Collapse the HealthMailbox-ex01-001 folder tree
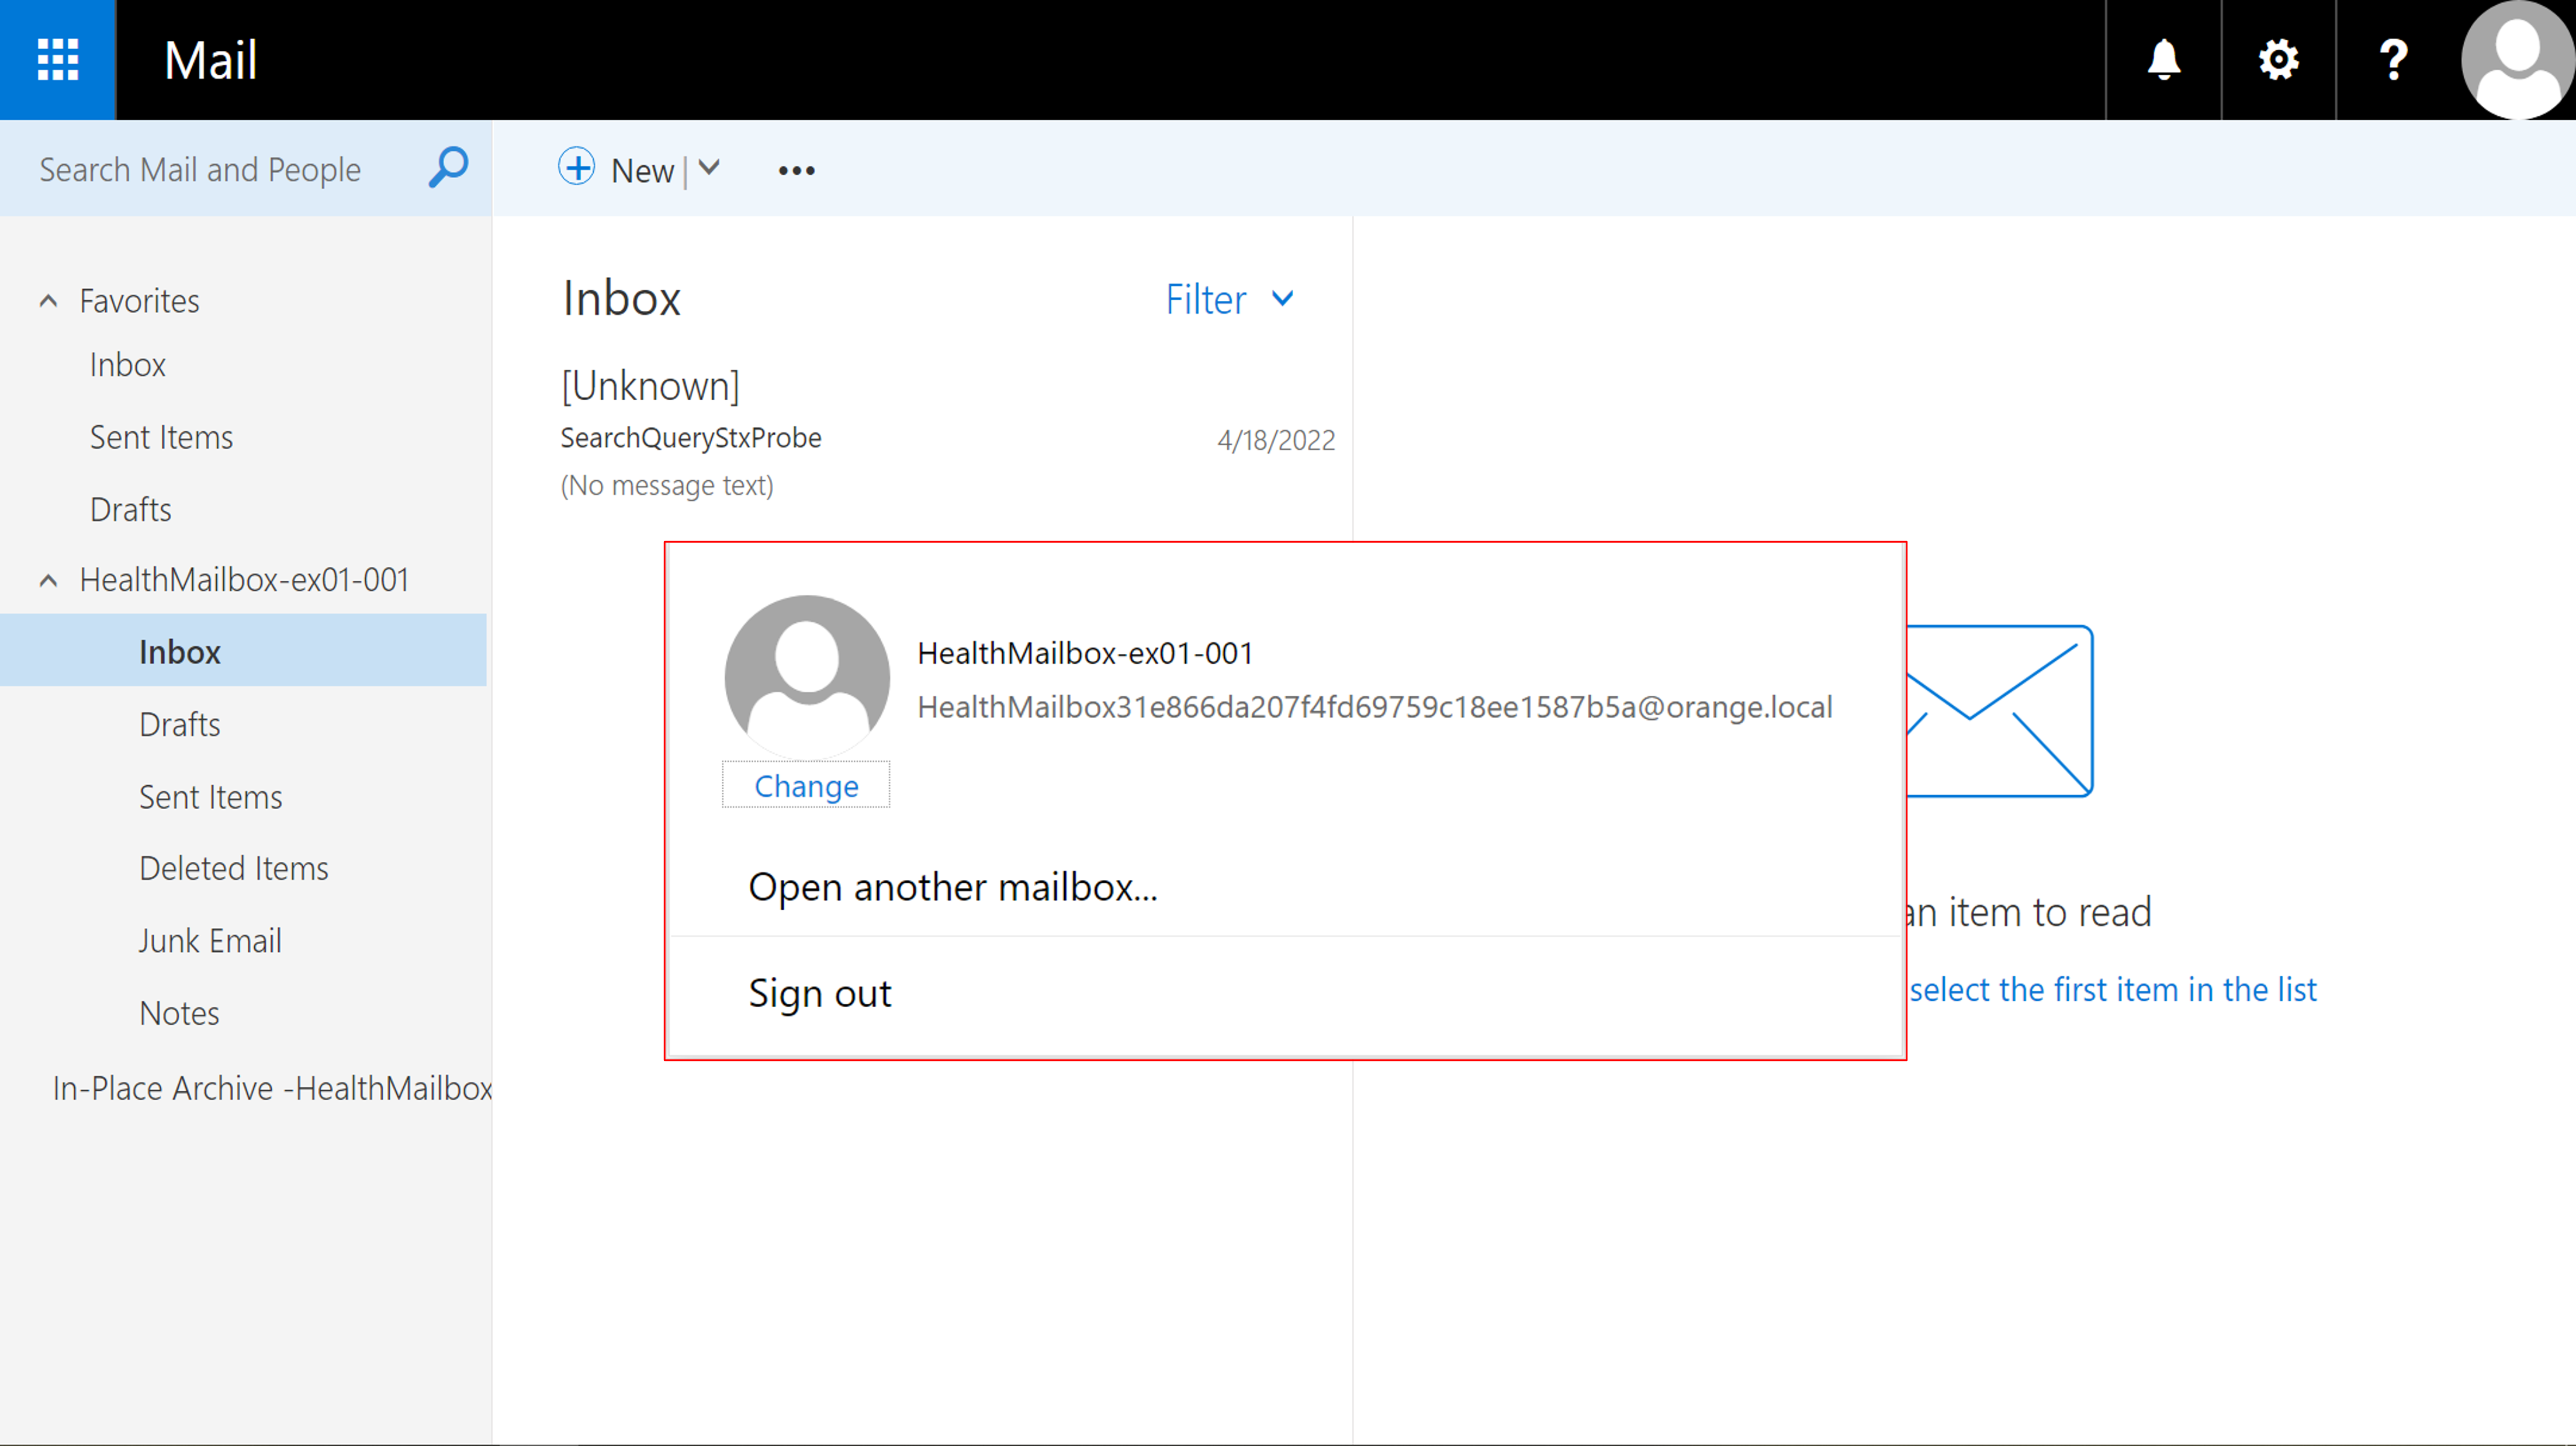This screenshot has height=1446, width=2576. [48, 580]
